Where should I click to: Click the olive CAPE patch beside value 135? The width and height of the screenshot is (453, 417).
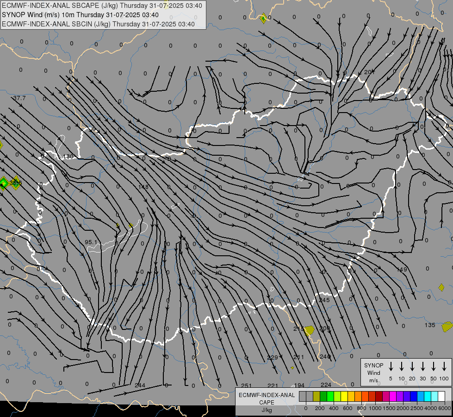click(x=447, y=327)
